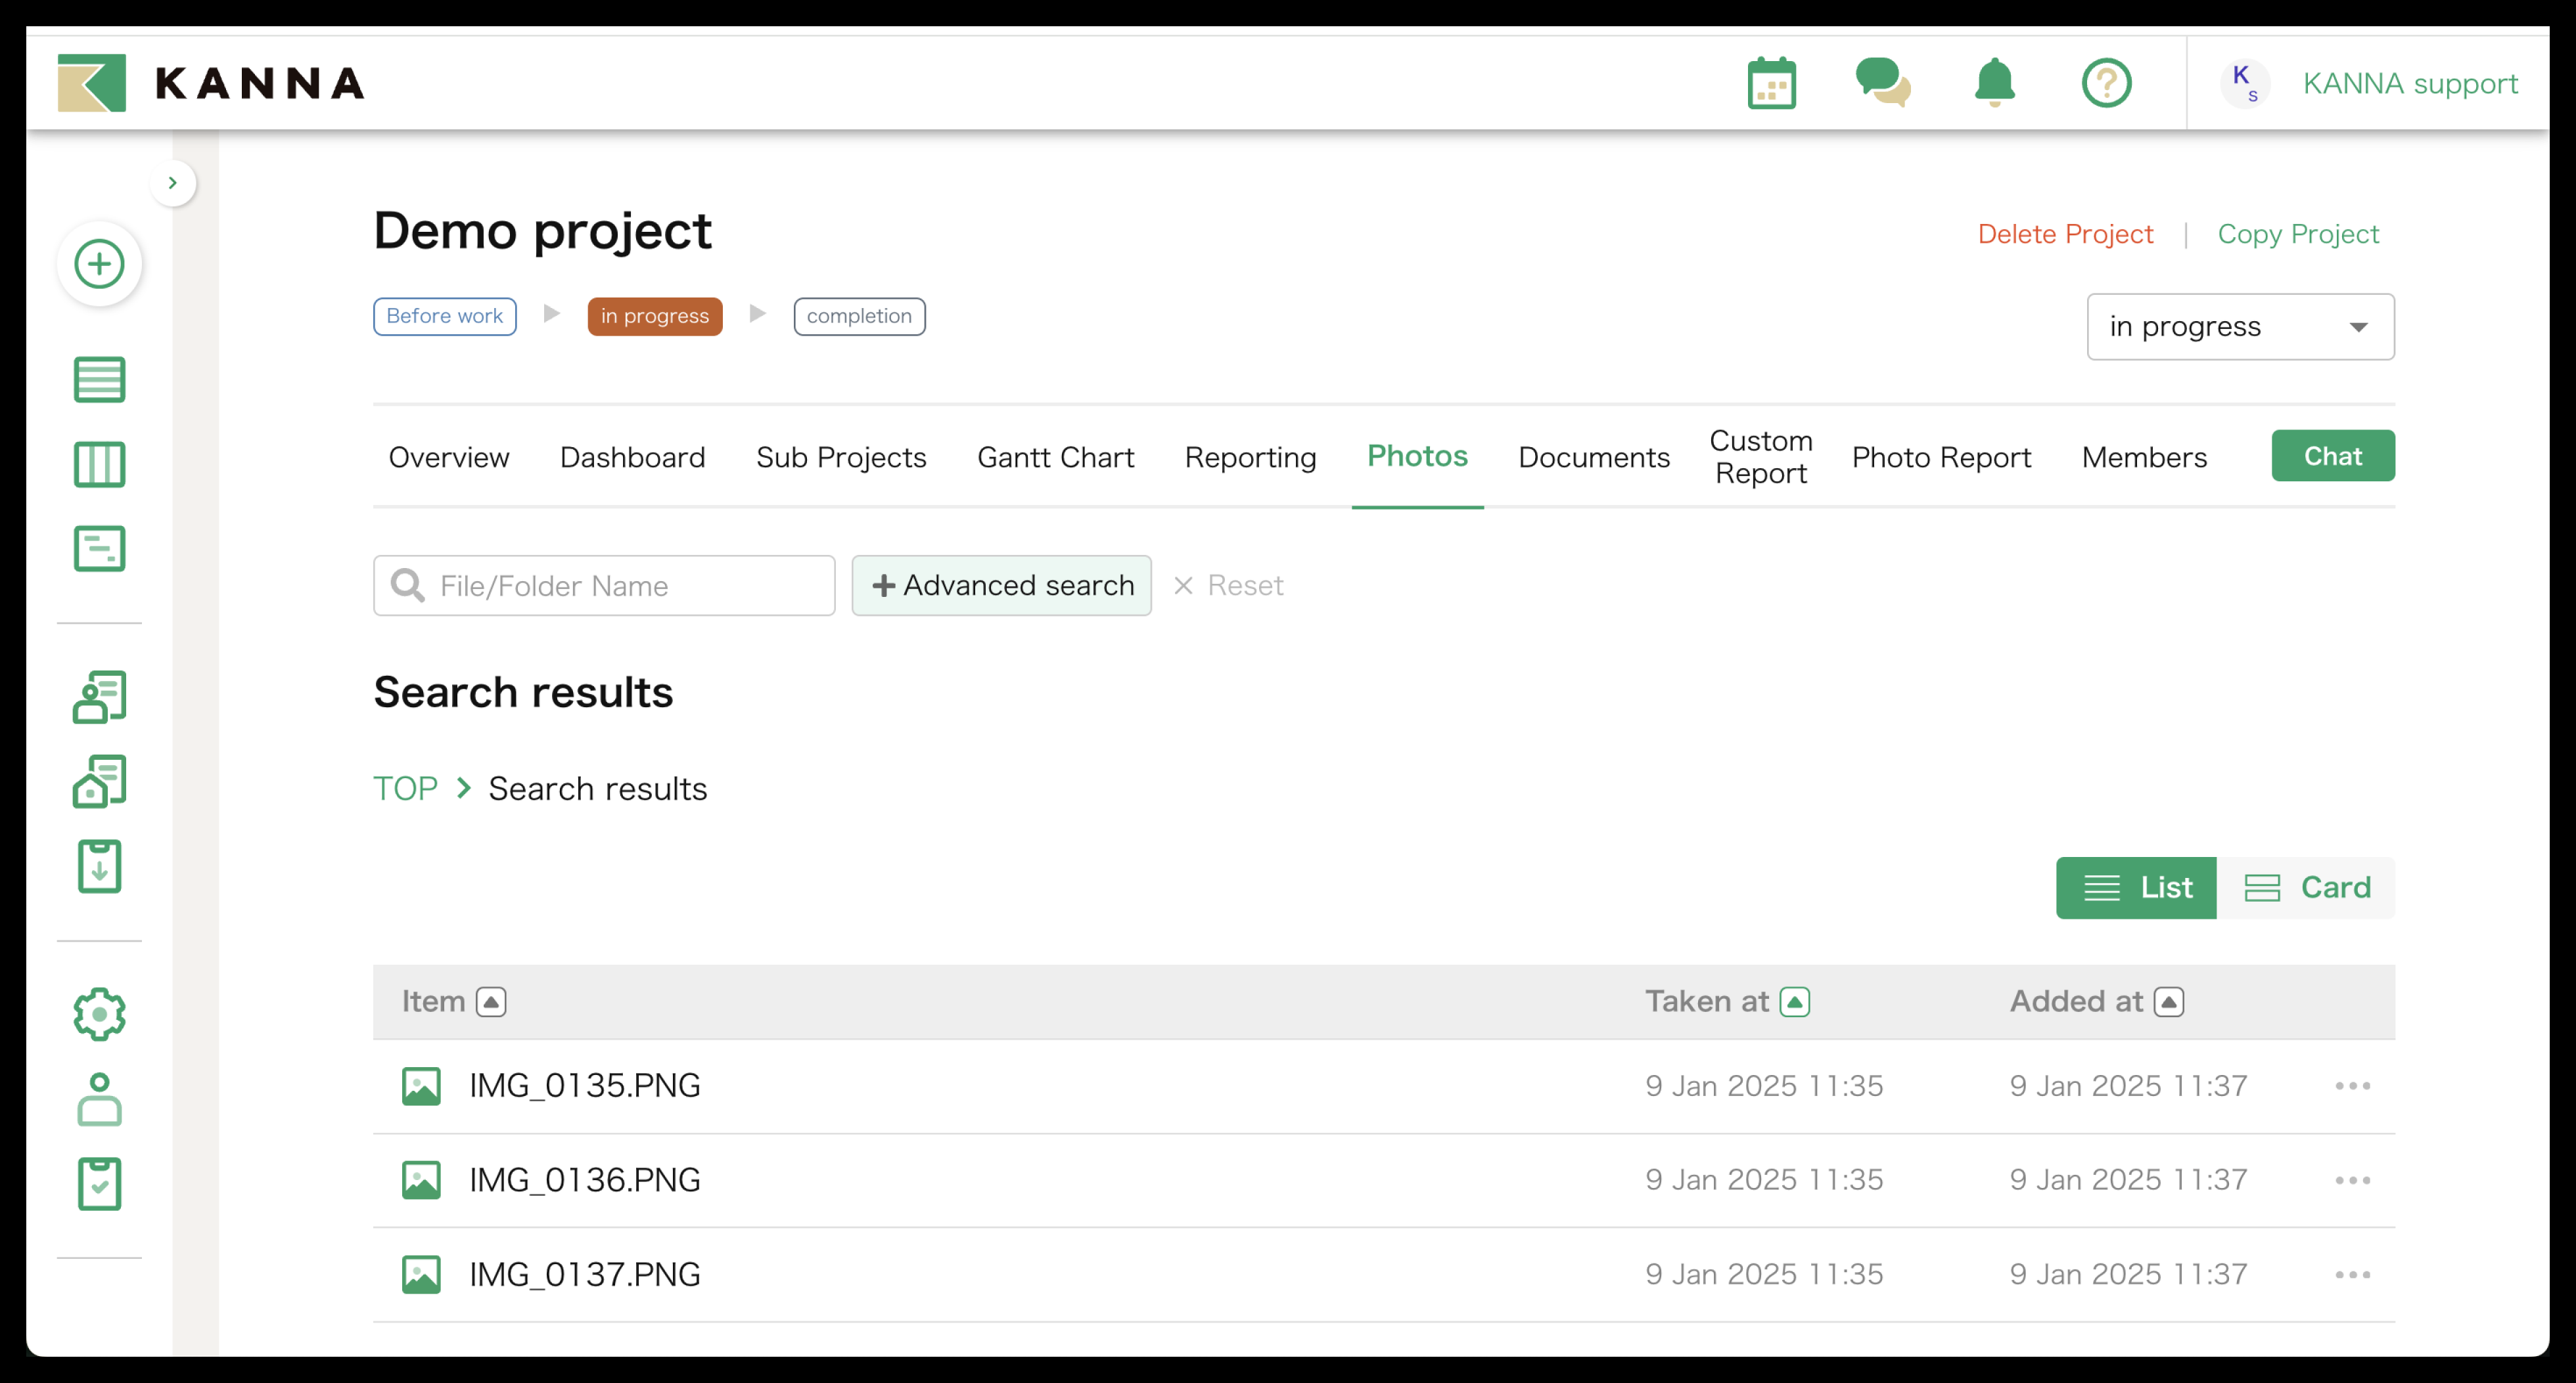2576x1383 pixels.
Task: Open the chat bubbles icon
Action: [1882, 83]
